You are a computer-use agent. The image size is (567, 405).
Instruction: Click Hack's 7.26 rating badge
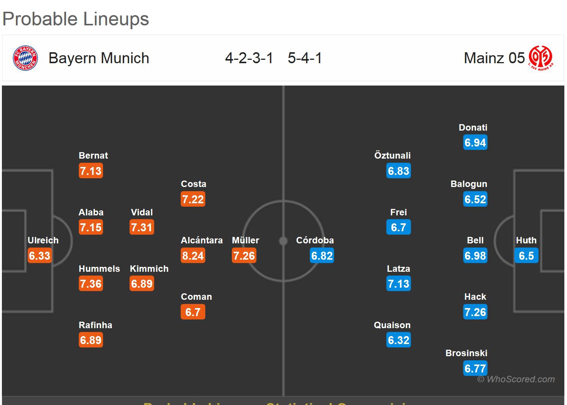[475, 312]
